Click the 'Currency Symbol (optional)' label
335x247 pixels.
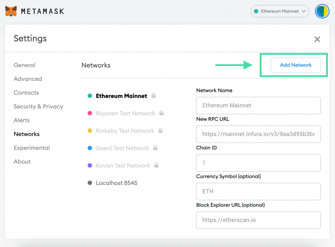click(228, 177)
